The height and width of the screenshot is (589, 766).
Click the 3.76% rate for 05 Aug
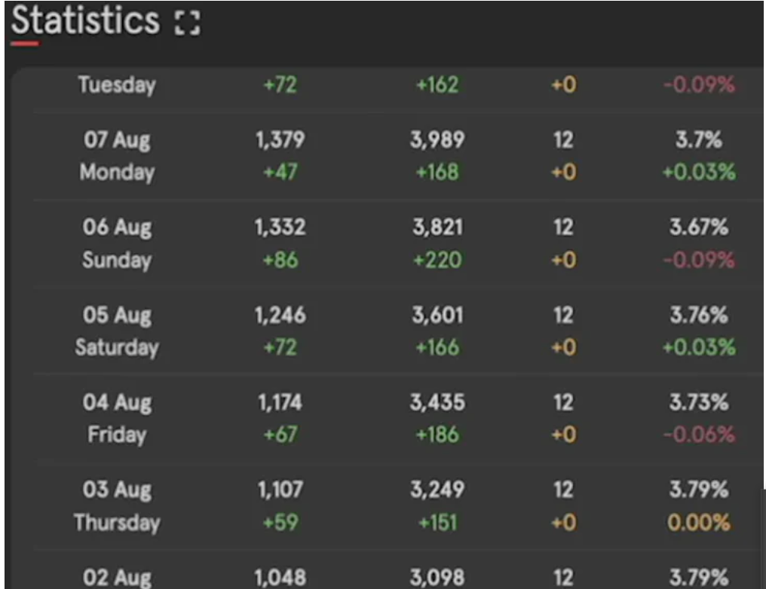[x=699, y=316]
